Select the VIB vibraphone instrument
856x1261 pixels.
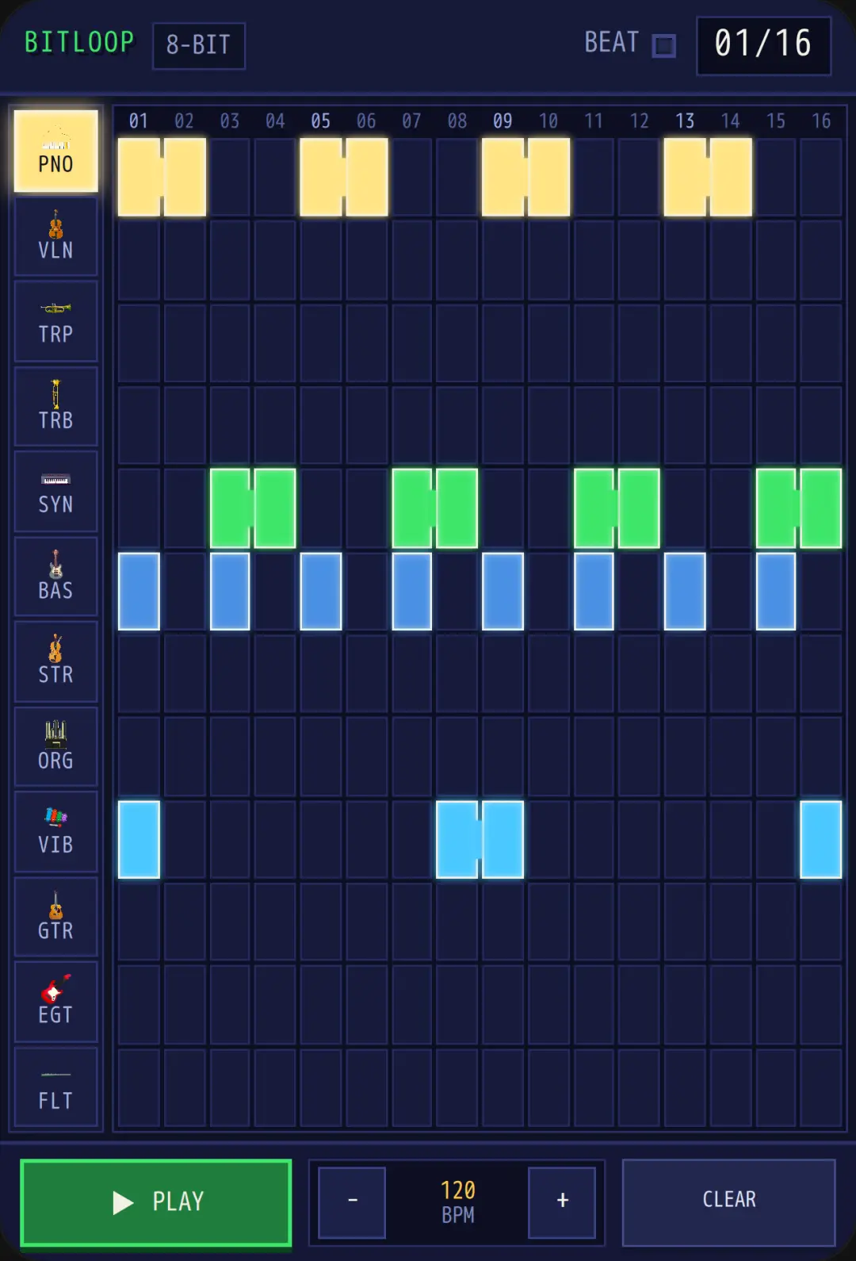(x=55, y=832)
